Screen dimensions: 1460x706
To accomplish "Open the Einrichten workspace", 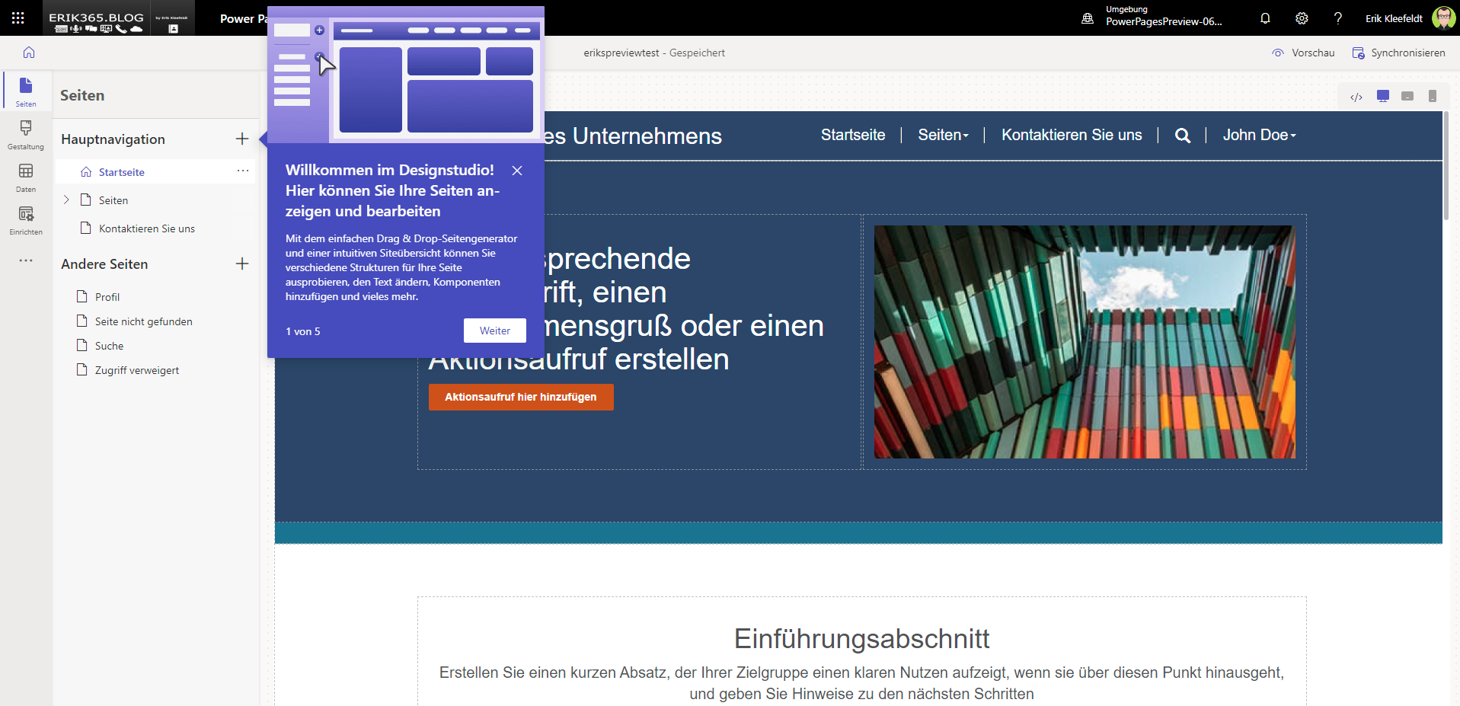I will 26,219.
